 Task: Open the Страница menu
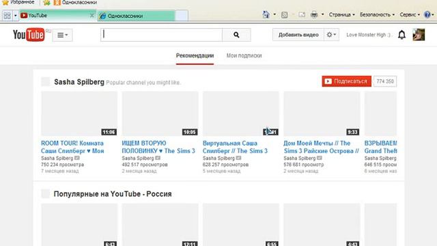coord(341,14)
